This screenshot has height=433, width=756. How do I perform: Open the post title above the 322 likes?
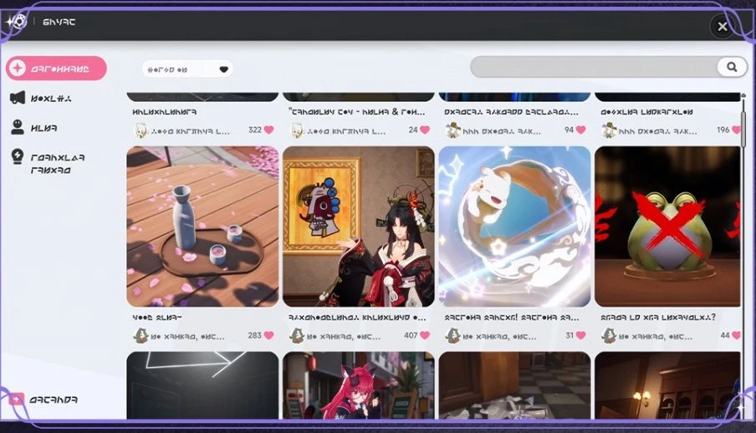165,112
